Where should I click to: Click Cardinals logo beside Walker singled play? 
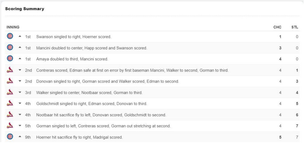point(10,92)
